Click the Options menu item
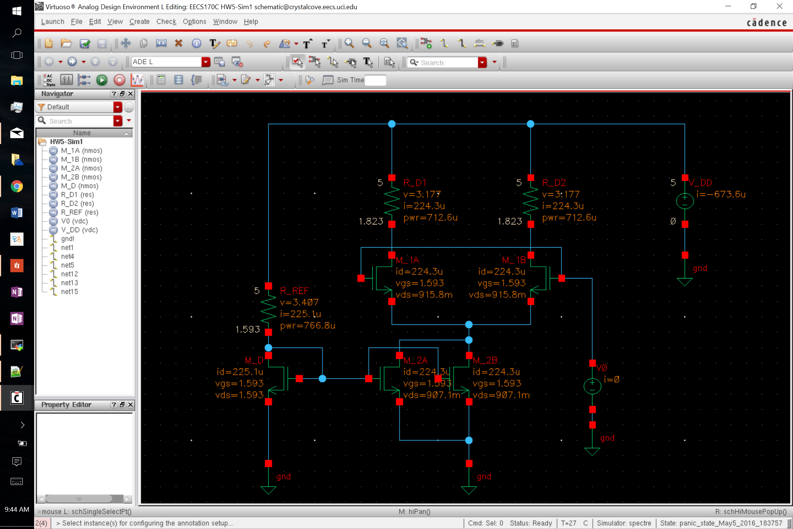This screenshot has width=793, height=529. click(x=193, y=21)
